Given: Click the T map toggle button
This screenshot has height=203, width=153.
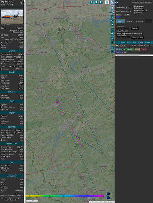Looking at the screenshot, I should click(100, 2).
